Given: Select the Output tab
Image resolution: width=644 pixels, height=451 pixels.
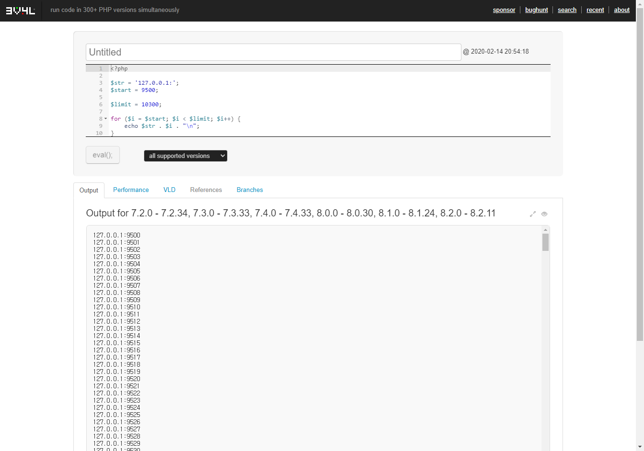Looking at the screenshot, I should (x=89, y=190).
